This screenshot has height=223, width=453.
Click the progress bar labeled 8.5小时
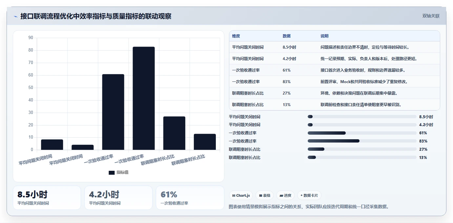coord(362,117)
